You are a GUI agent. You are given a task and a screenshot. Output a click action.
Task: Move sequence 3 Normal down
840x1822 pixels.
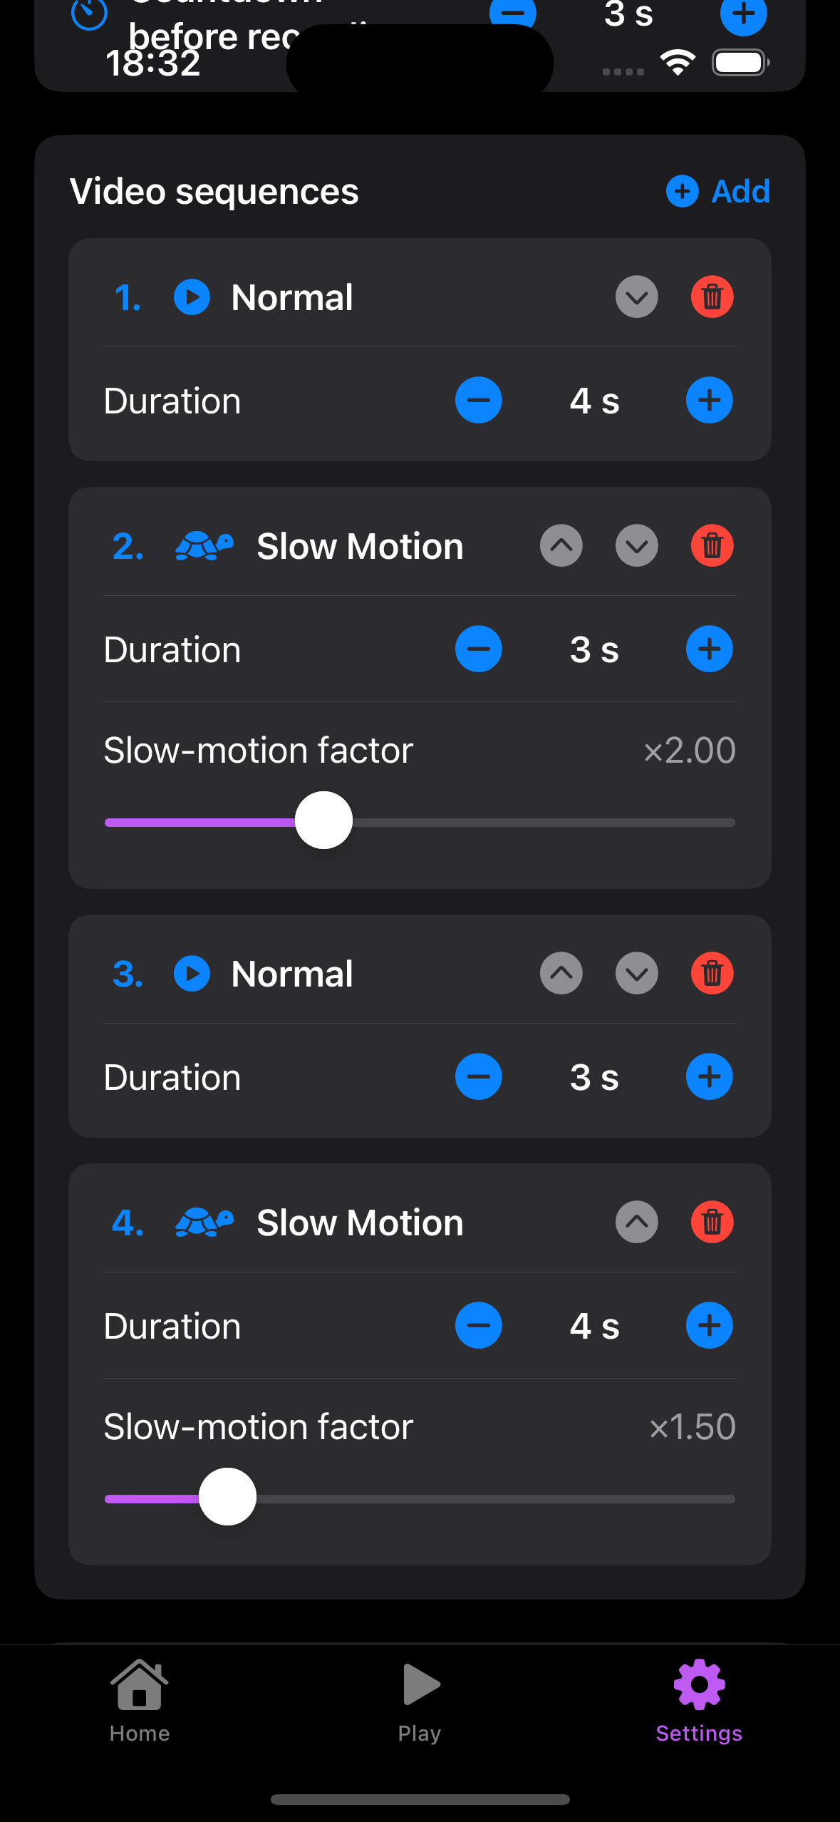(x=636, y=973)
